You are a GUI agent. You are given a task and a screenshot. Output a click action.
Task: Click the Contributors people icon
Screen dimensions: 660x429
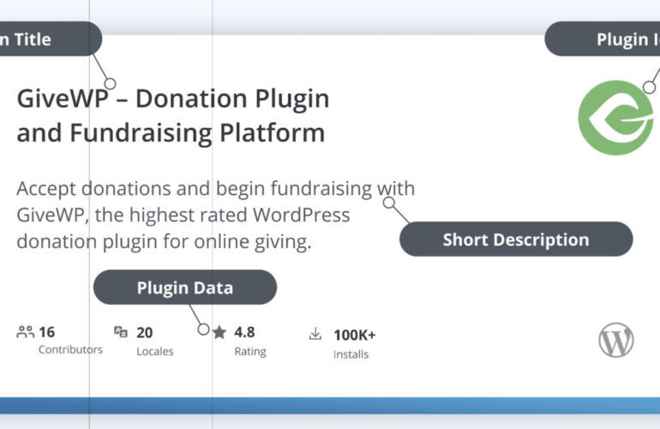click(x=25, y=332)
